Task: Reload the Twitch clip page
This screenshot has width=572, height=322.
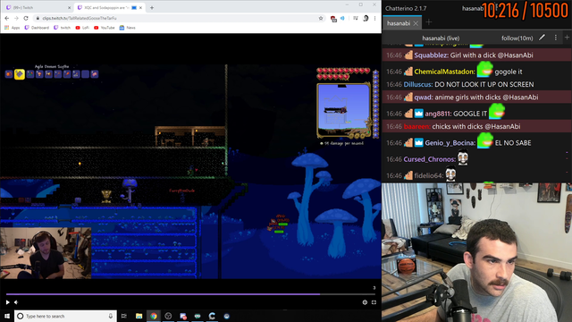Action: point(26,18)
